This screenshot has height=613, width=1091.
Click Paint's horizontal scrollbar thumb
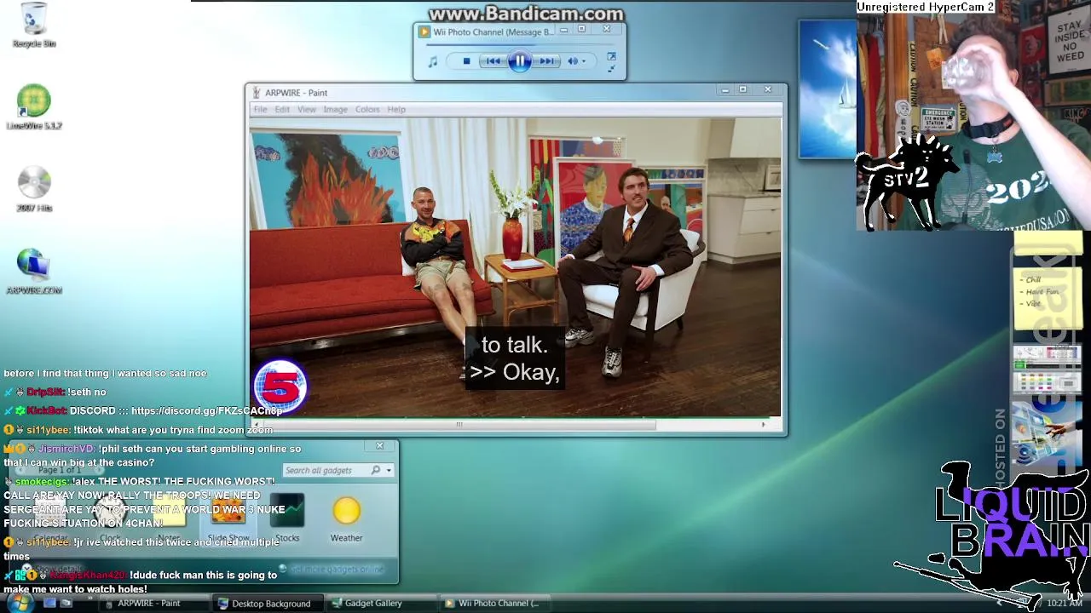(x=459, y=424)
